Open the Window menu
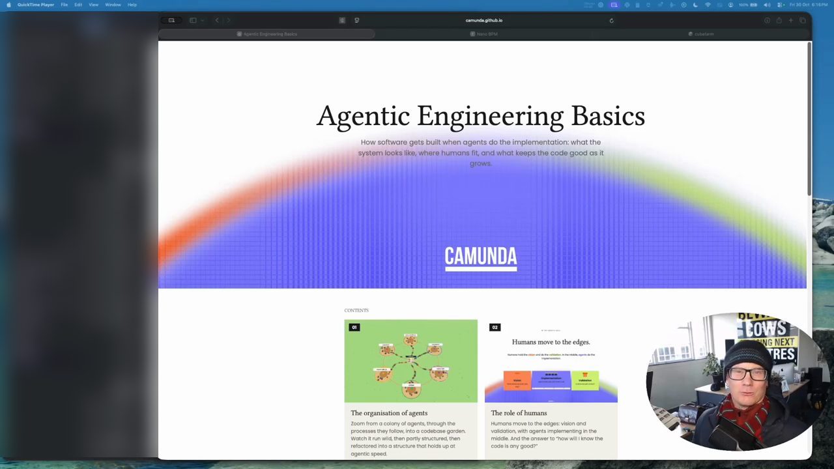The height and width of the screenshot is (469, 834). (113, 5)
